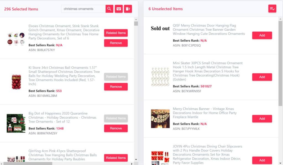Open Related Items for Elvoes Grinch ornament

pos(116,33)
